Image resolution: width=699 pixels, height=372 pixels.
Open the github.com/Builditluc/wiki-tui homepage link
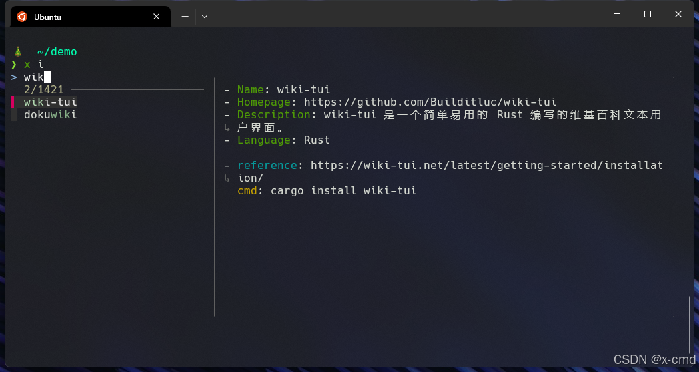[430, 102]
